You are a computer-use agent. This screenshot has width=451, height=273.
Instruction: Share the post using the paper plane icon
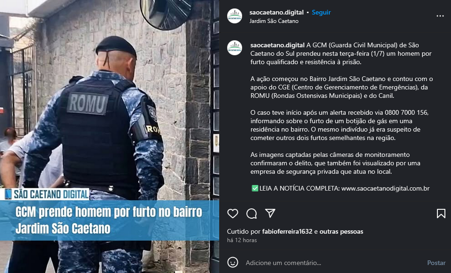click(x=270, y=213)
